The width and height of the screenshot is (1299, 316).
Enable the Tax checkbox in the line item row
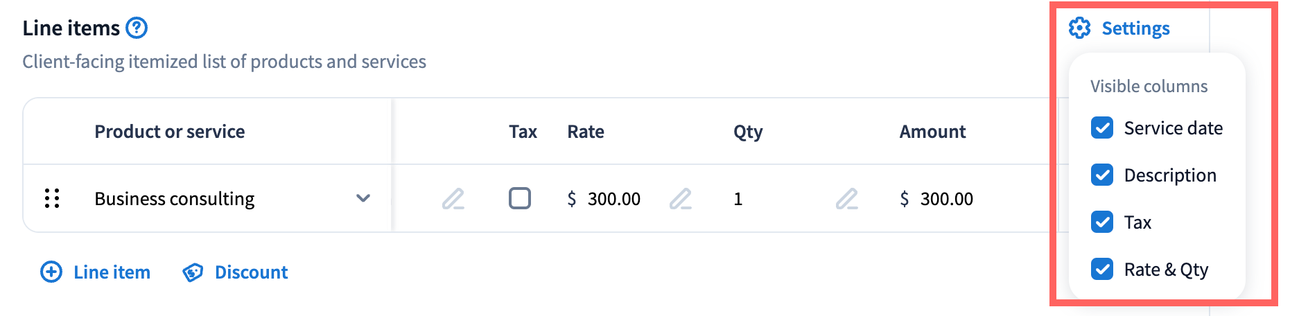[520, 198]
